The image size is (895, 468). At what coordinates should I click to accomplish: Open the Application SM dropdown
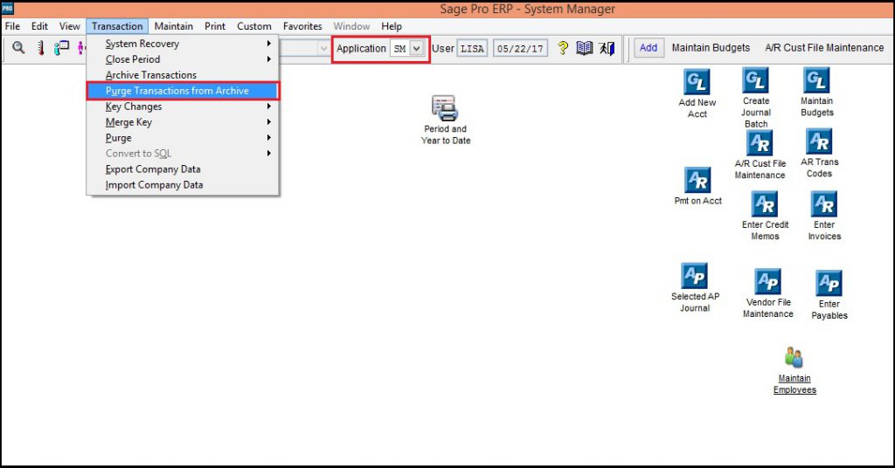click(x=417, y=49)
